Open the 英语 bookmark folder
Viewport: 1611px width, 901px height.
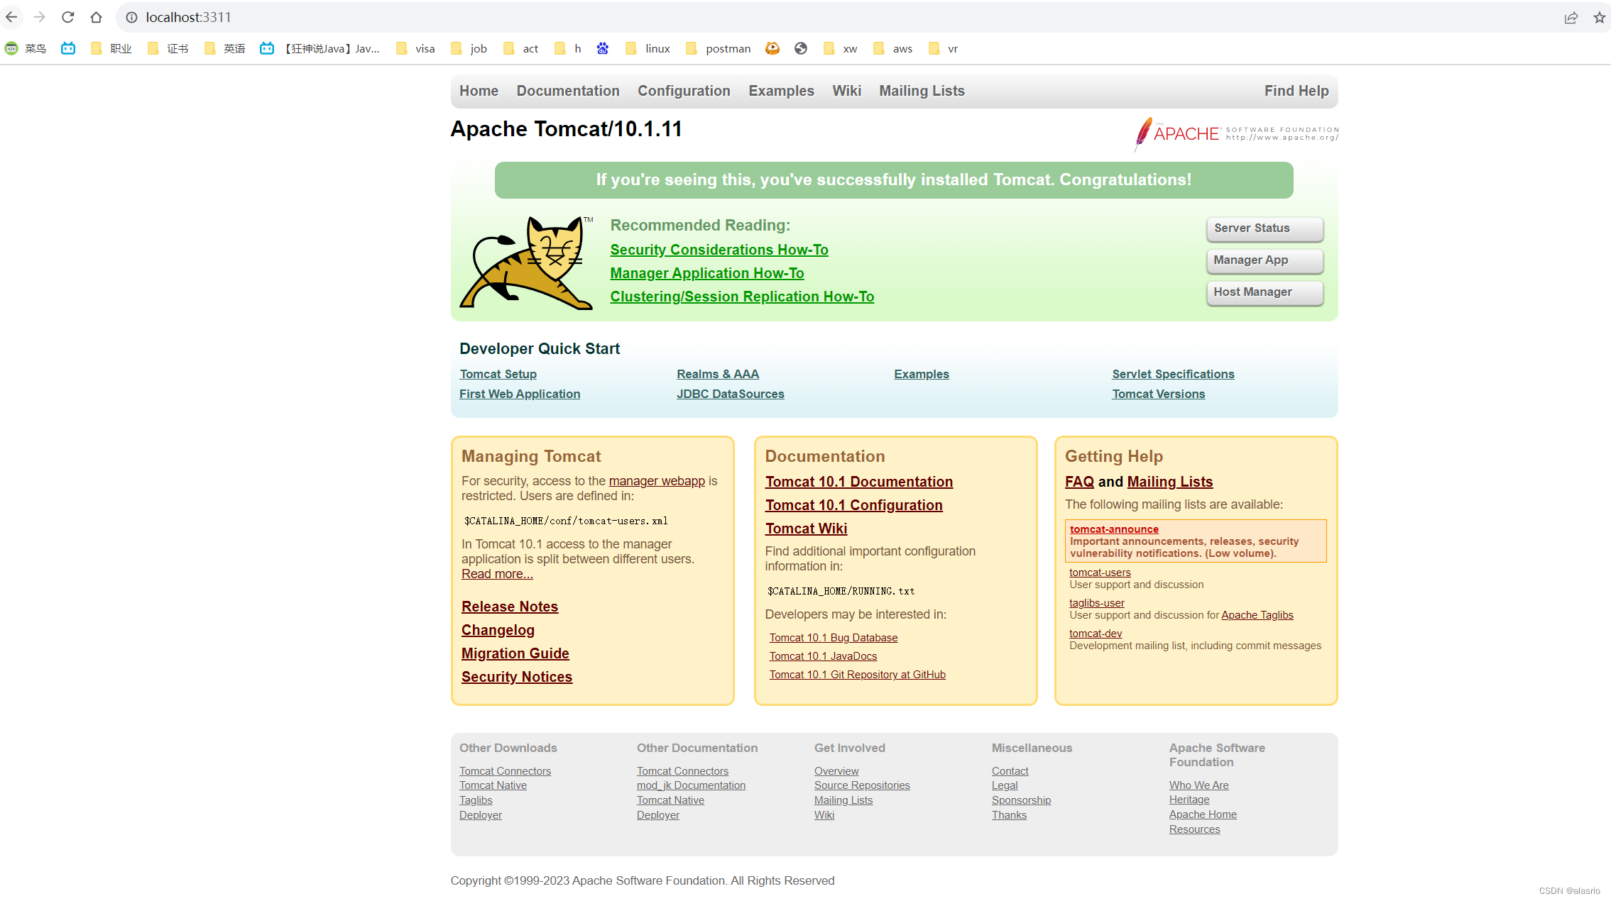click(x=225, y=48)
